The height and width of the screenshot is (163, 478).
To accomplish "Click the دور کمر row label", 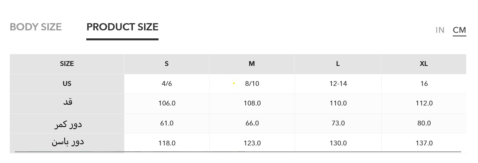I will 68,124.
